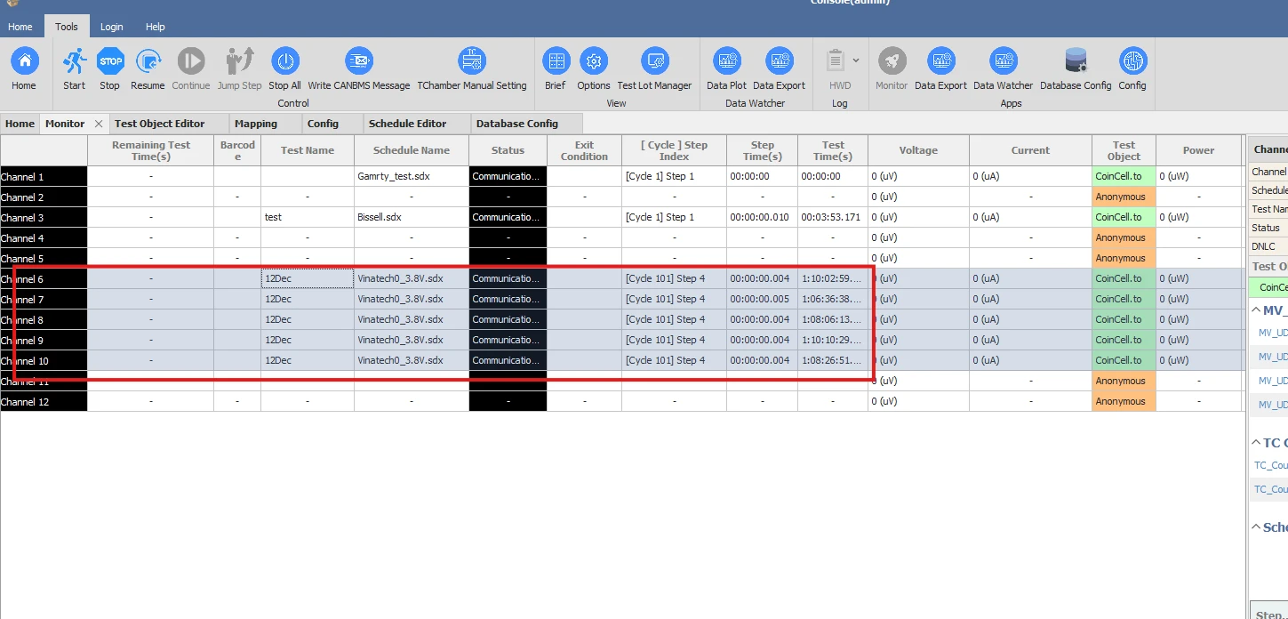Viewport: 1288px width, 619px height.
Task: Click the Gamrty_test.sdx schedule cell
Action: [x=412, y=176]
